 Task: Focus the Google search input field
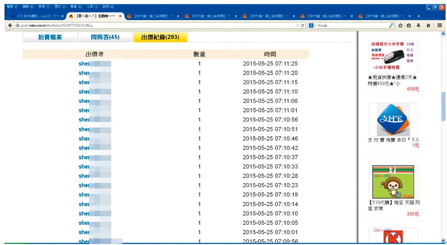coord(353,25)
